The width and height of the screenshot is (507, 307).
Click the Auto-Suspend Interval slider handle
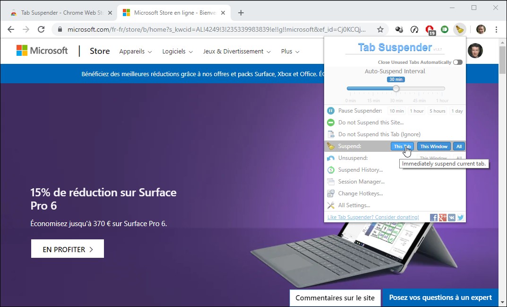click(396, 88)
